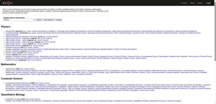Click Log in in the header
Viewport: 216px width, 104px height.
point(208,3)
